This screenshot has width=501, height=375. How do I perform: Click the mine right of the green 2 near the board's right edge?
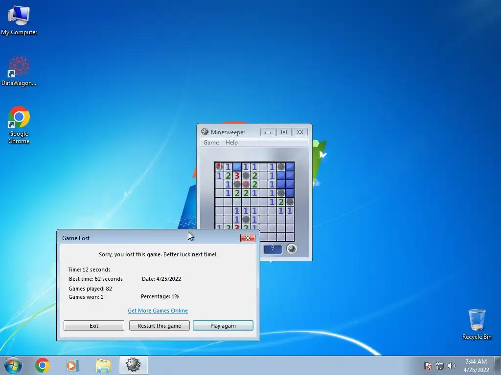pyautogui.click(x=290, y=202)
